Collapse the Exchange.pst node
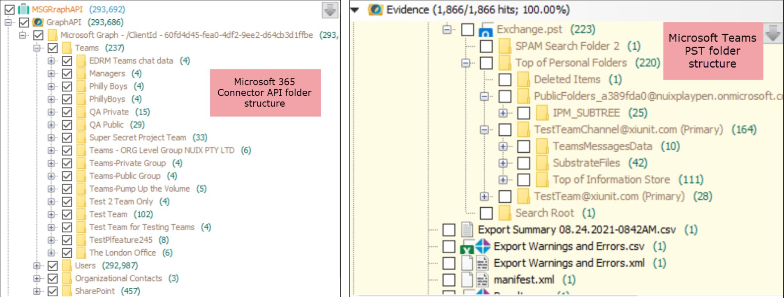This screenshot has height=298, width=784. pos(447,30)
